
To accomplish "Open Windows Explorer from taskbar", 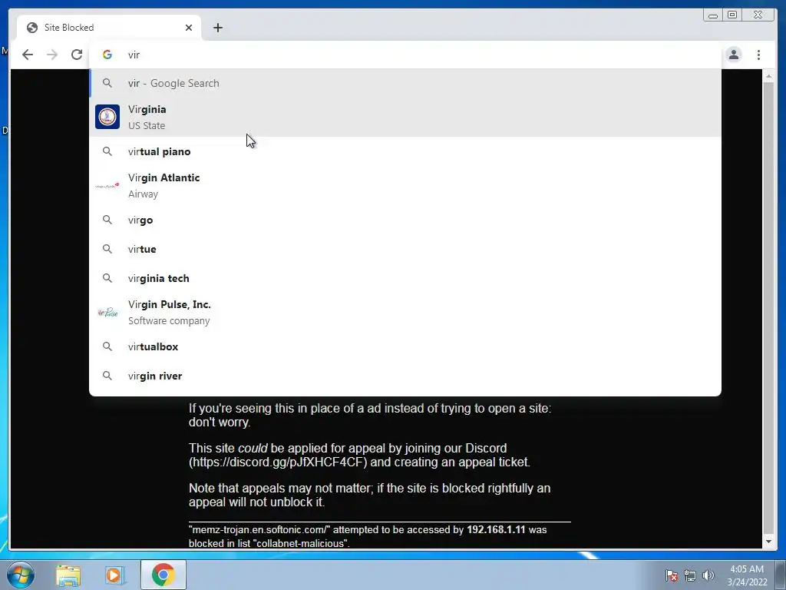I will click(68, 575).
